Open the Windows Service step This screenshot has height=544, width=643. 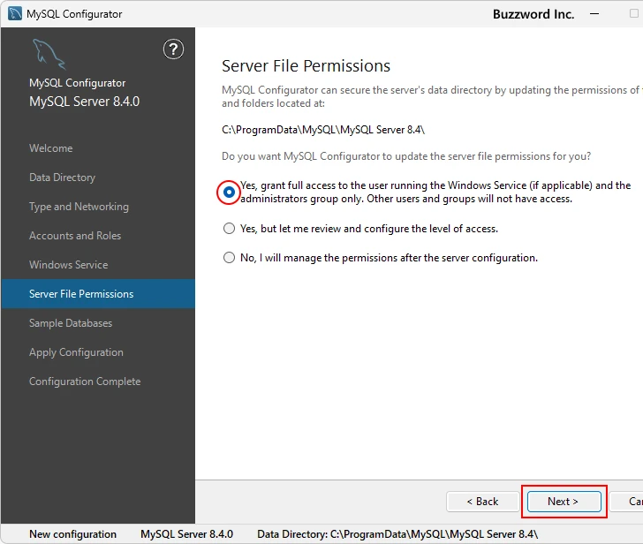69,265
